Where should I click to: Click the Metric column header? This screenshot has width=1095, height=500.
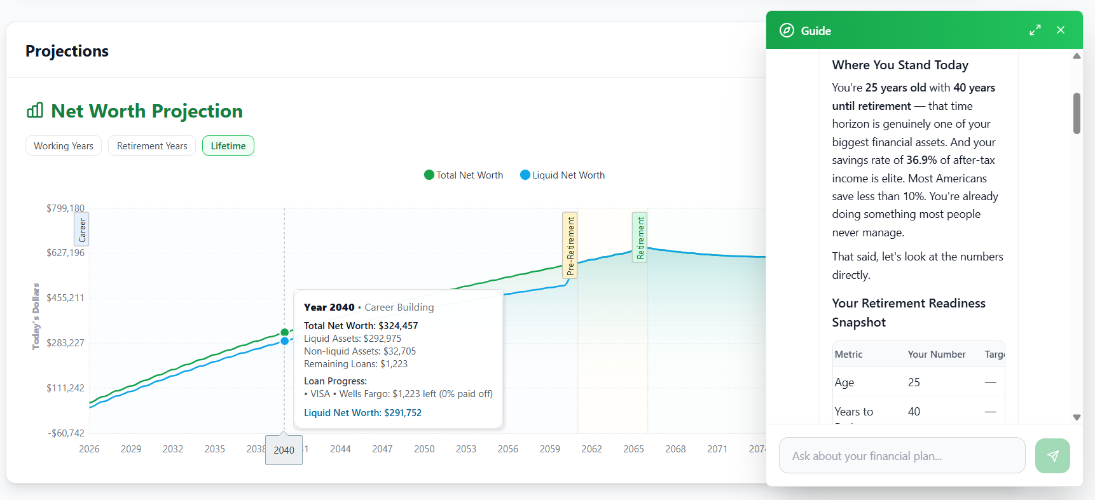pos(848,355)
